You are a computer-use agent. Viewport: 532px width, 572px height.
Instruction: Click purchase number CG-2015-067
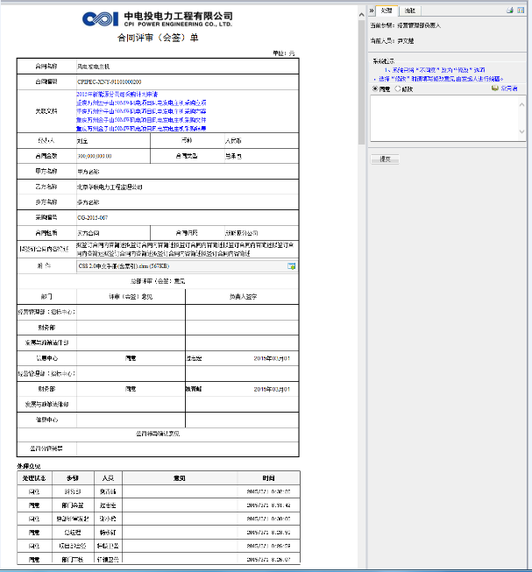(x=92, y=218)
